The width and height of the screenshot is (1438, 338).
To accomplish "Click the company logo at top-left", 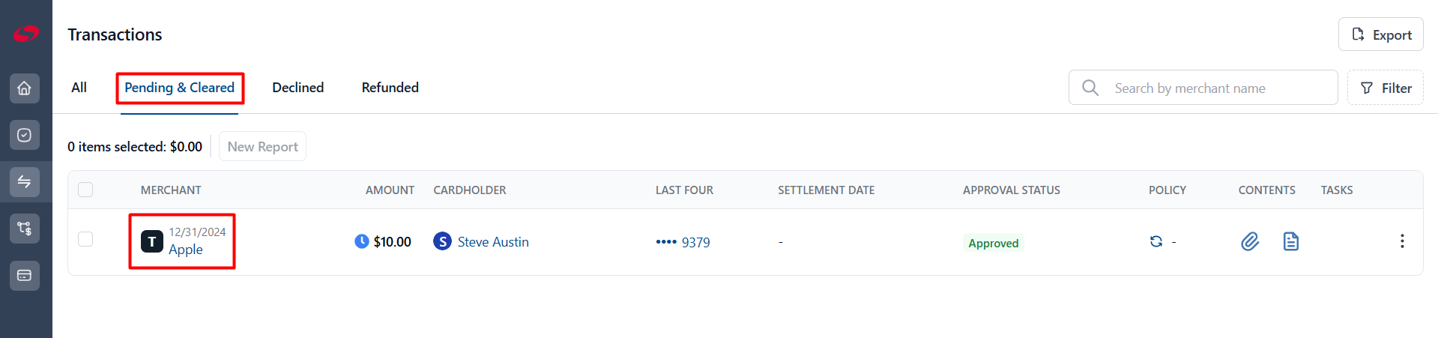I will coord(25,34).
